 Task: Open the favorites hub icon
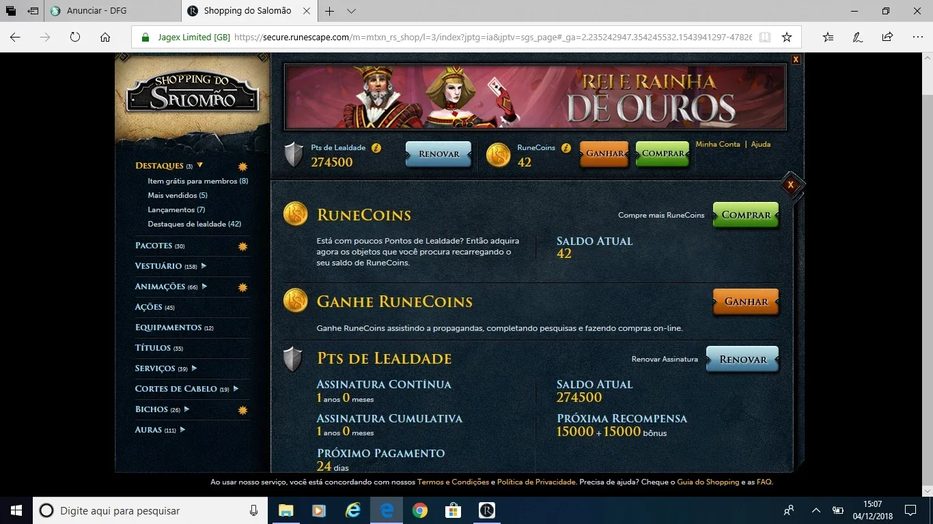(x=828, y=37)
